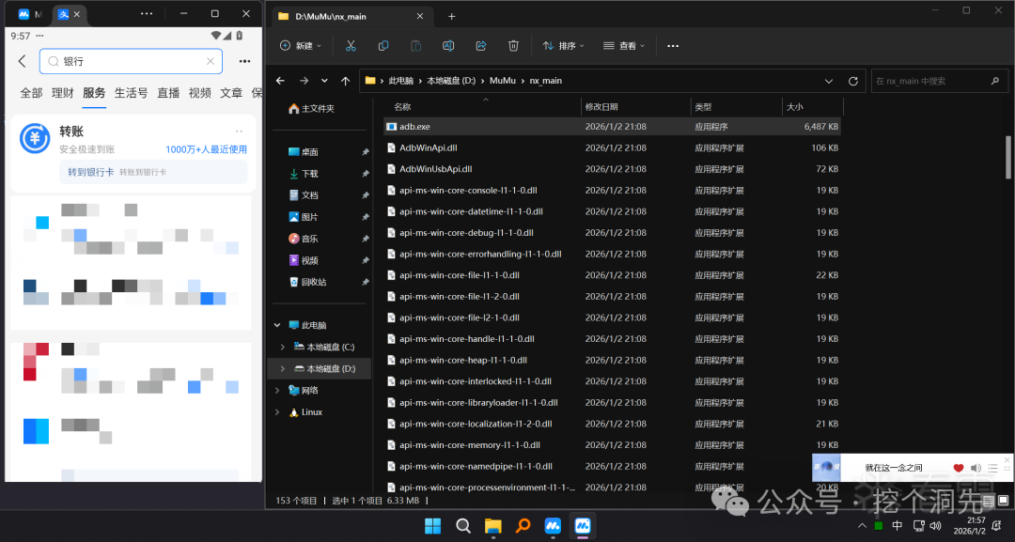
Task: Click the Cut scissors icon in Explorer toolbar
Action: pyautogui.click(x=351, y=46)
